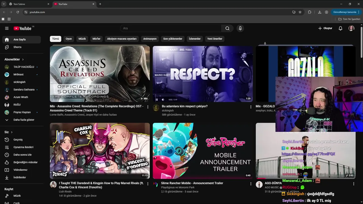Screen dimensions: 363x204
Task: Bookmark page with star icon
Action: (x=300, y=12)
